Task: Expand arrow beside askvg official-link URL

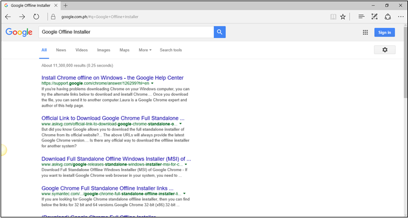Action: click(x=181, y=124)
